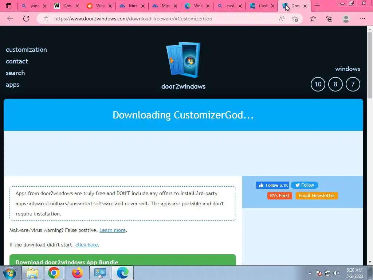Launch Google Chrome from the taskbar

[x=54, y=273]
